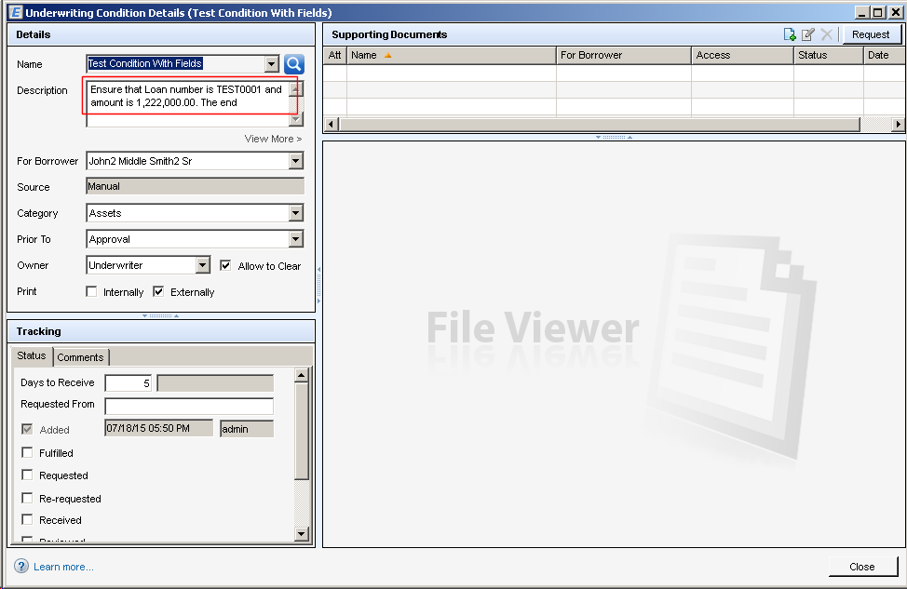
Task: Click the splitter handle below Supporting Documents
Action: 614,137
